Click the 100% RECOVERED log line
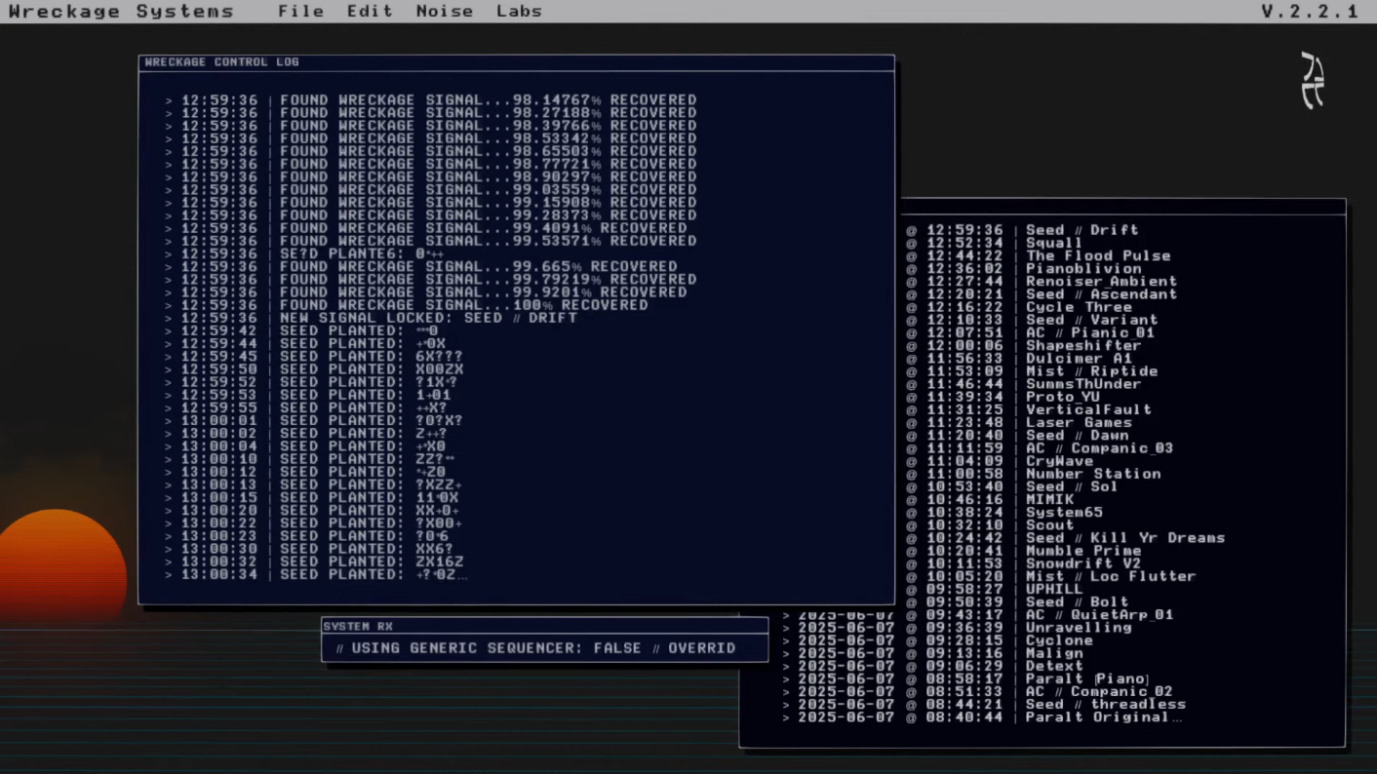This screenshot has width=1377, height=774. pos(463,305)
